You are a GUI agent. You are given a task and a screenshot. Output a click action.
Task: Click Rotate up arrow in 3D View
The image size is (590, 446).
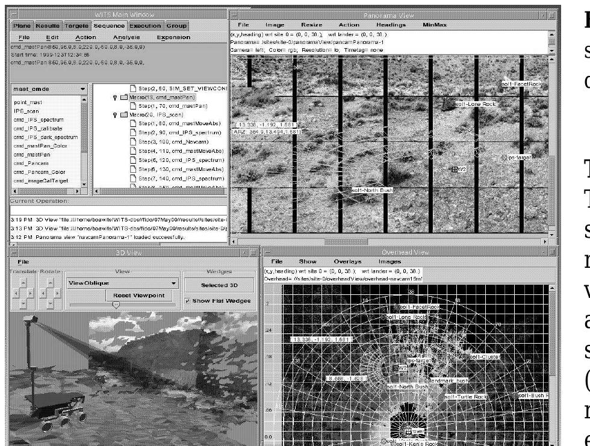tap(51, 282)
